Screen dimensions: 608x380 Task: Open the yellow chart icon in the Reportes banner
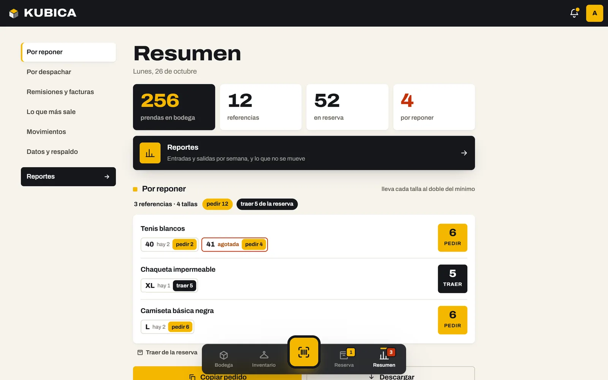[x=150, y=153]
